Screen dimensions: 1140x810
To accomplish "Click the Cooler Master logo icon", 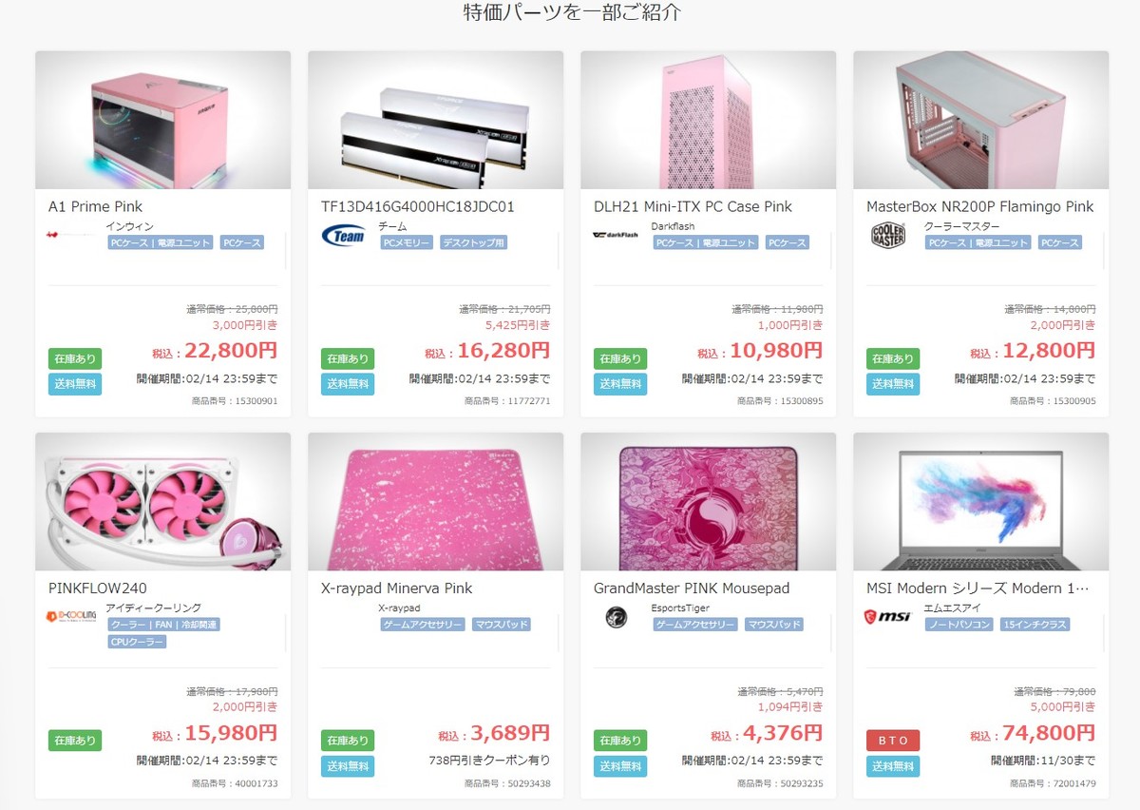I will (x=888, y=235).
